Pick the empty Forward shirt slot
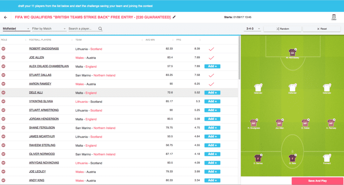Image resolution: width=344 pixels, height=185 pixels. pos(327,158)
